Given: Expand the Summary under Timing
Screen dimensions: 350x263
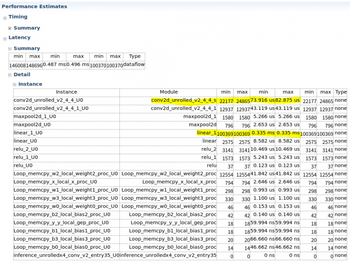Looking at the screenshot, I should pyautogui.click(x=10, y=29).
